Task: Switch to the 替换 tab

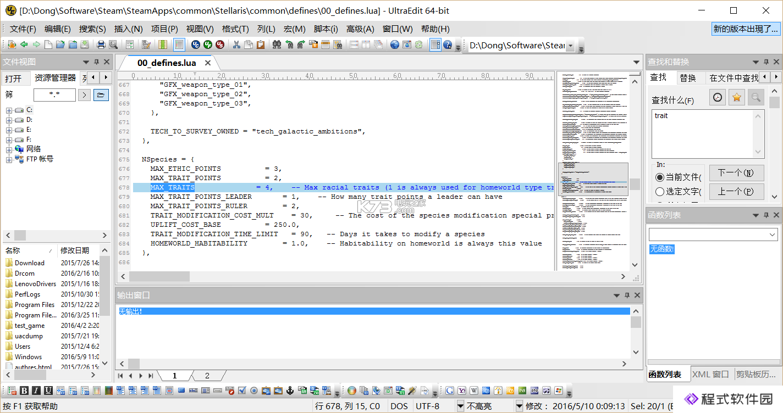Action: click(688, 78)
